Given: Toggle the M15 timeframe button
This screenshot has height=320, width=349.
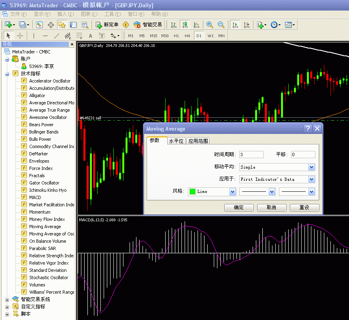Looking at the screenshot, I should click(153, 36).
